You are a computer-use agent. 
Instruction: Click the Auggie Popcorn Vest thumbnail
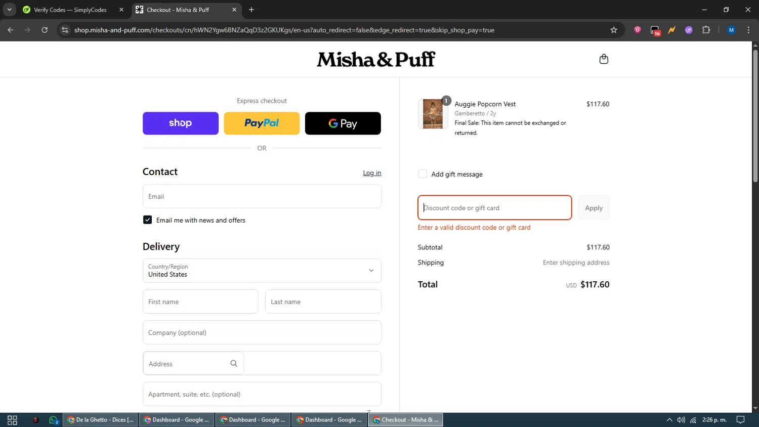[433, 114]
